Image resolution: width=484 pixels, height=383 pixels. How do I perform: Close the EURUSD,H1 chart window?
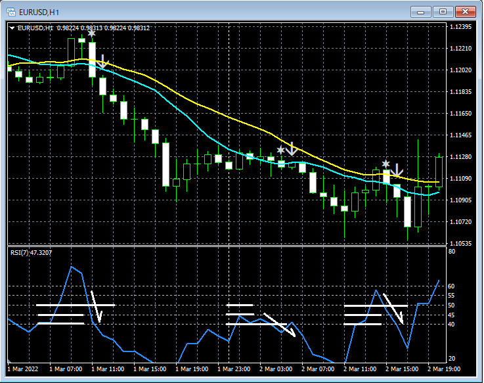click(466, 12)
